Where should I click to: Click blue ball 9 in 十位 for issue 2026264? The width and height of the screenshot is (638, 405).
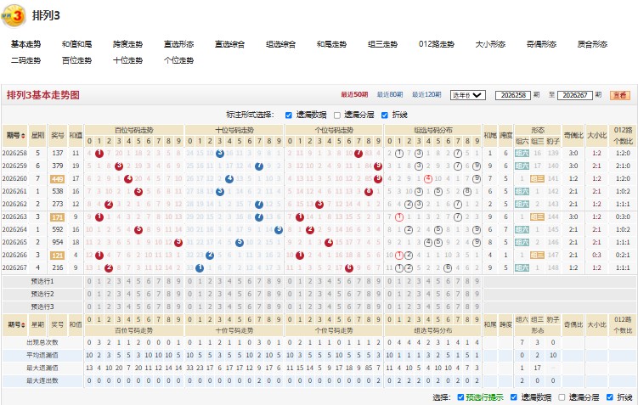pos(279,230)
